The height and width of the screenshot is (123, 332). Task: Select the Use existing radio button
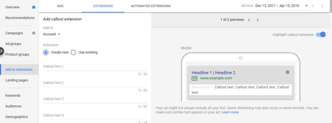(x=73, y=52)
